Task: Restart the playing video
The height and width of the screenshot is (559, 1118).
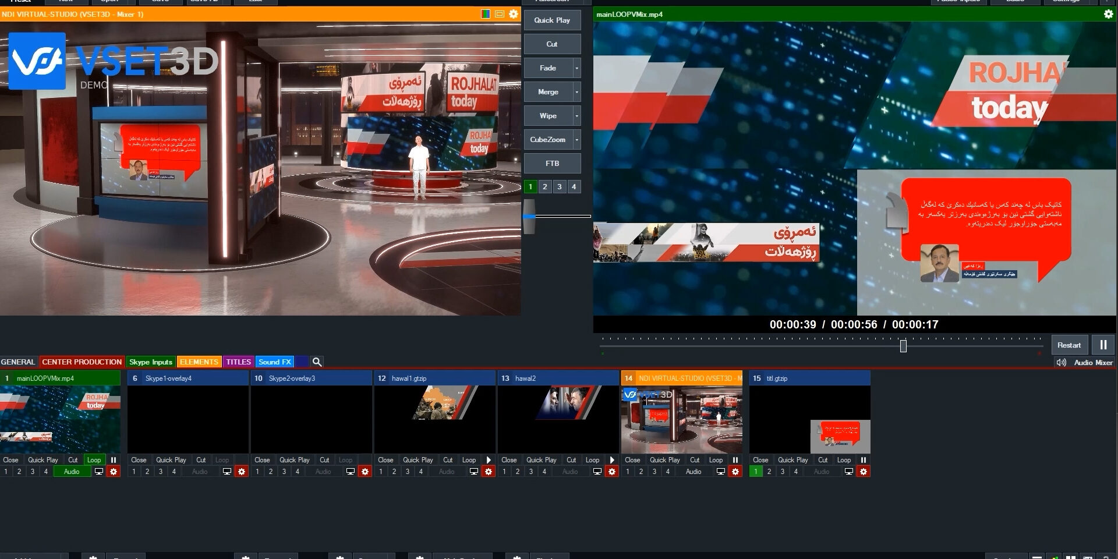Action: click(x=1069, y=345)
